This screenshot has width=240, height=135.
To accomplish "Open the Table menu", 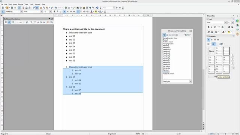I will pos(26,4).
